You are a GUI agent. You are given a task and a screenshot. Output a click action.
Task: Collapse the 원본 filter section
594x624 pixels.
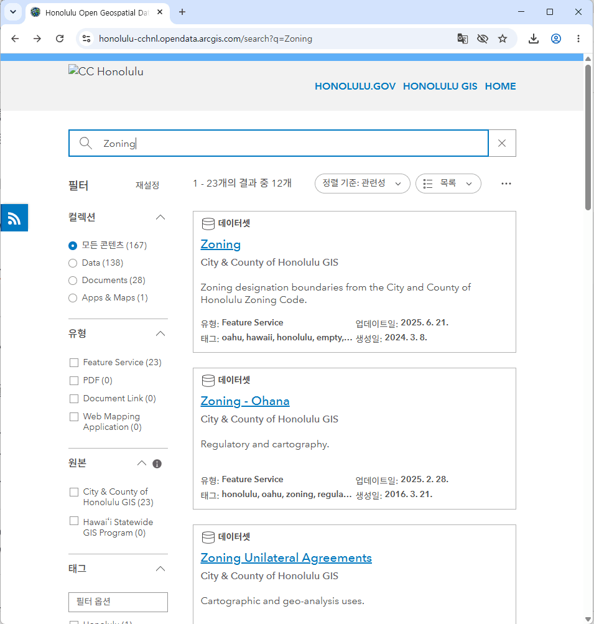click(x=142, y=463)
